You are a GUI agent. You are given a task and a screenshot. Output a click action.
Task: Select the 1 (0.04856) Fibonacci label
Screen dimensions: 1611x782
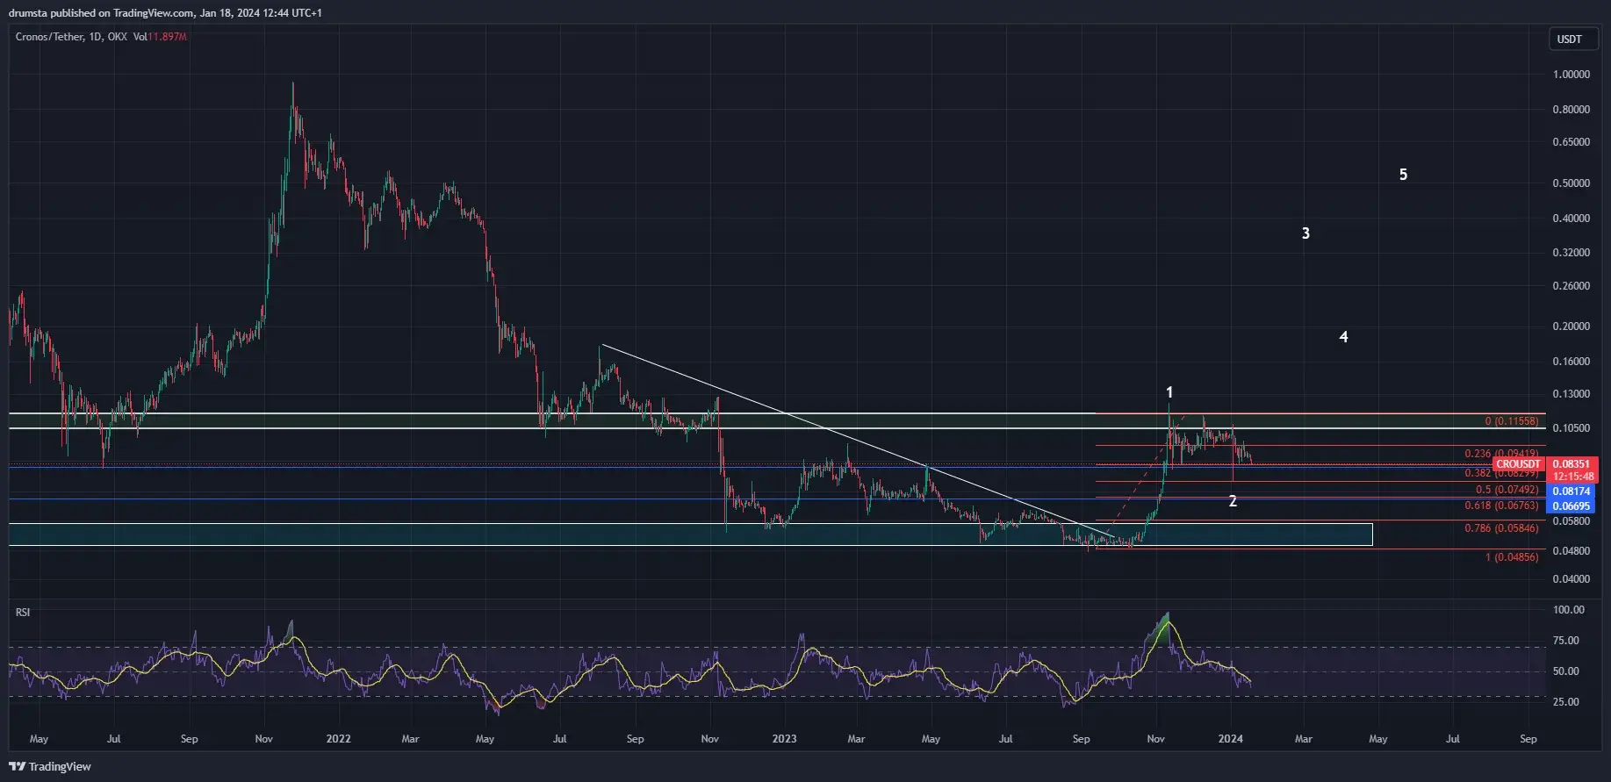pos(1512,557)
